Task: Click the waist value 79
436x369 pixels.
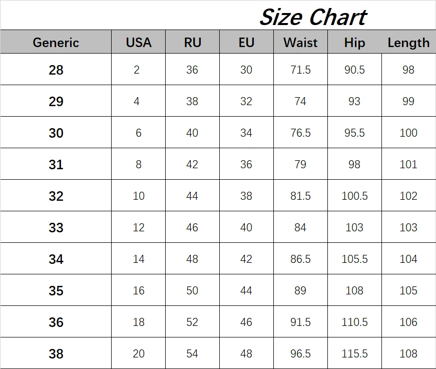Action: [300, 165]
